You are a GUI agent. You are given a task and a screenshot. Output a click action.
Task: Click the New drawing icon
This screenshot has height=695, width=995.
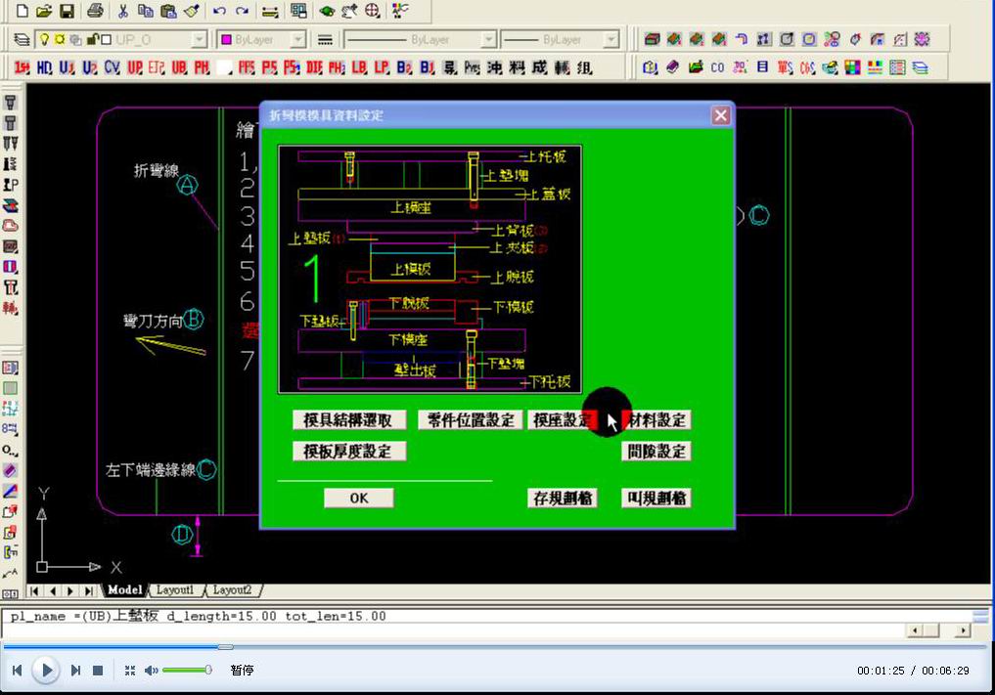coord(23,11)
